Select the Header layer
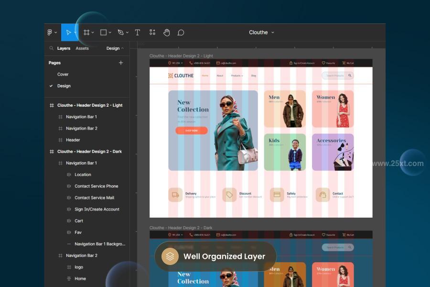This screenshot has width=430, height=287. click(73, 140)
